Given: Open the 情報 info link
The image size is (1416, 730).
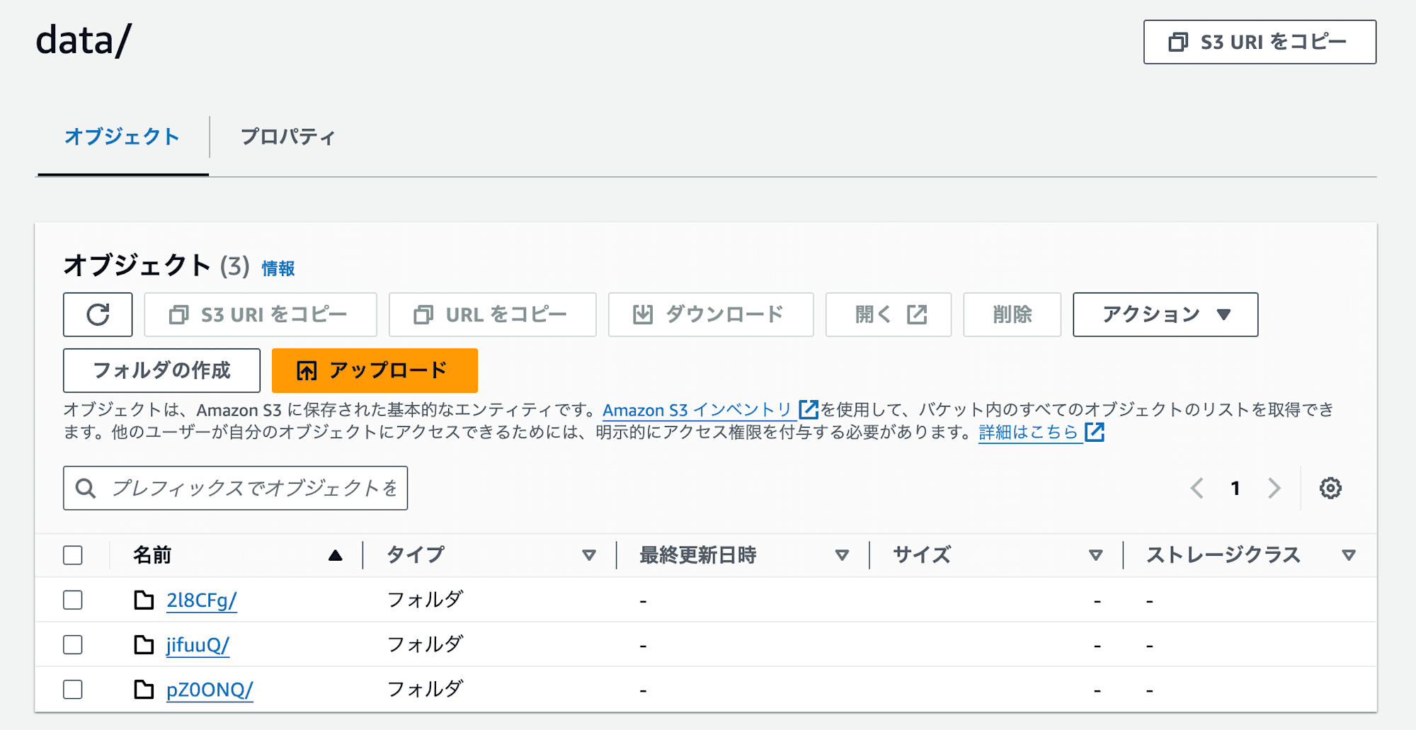Looking at the screenshot, I should pos(278,268).
